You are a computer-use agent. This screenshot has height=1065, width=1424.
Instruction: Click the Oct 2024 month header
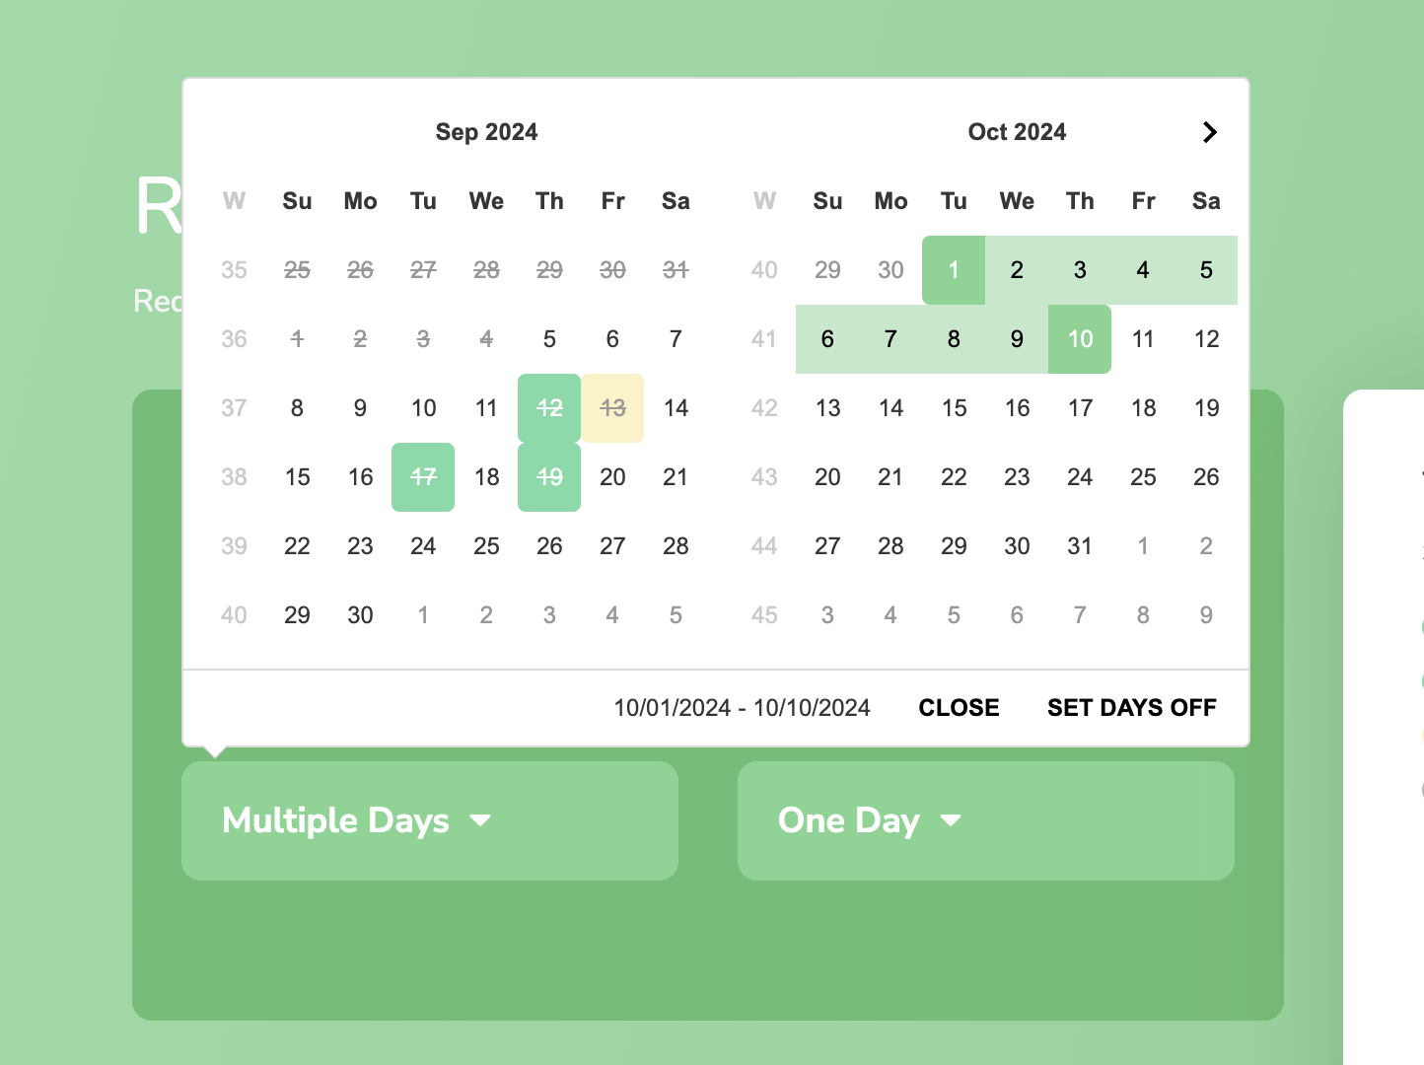click(x=1017, y=132)
